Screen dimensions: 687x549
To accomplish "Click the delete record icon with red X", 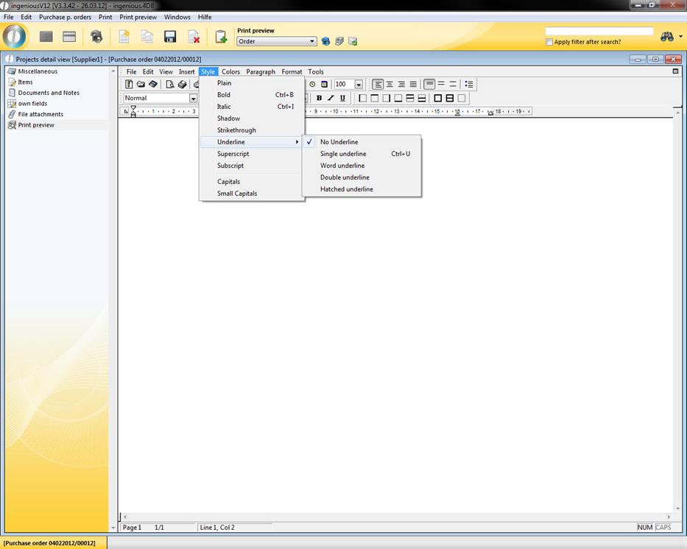I will (194, 37).
